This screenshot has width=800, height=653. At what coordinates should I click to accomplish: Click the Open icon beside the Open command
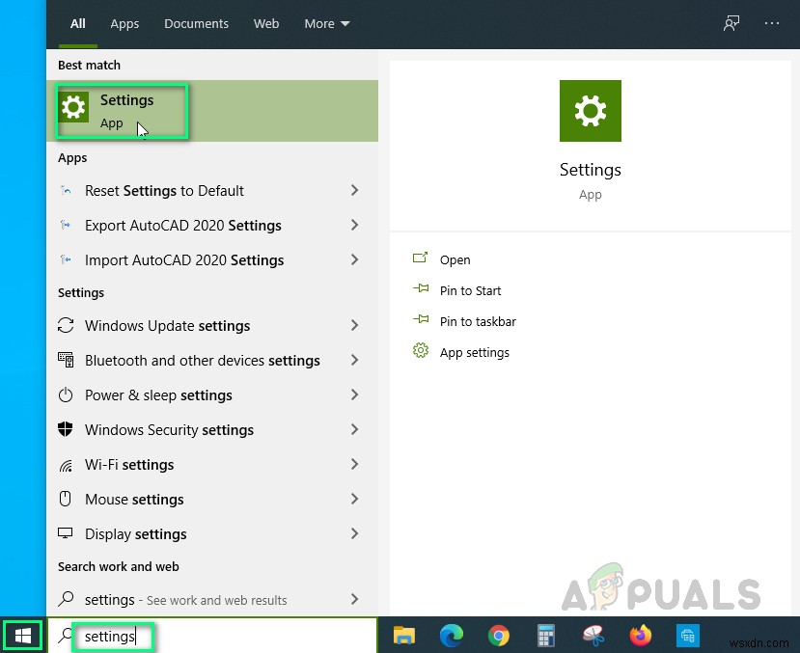click(x=421, y=259)
